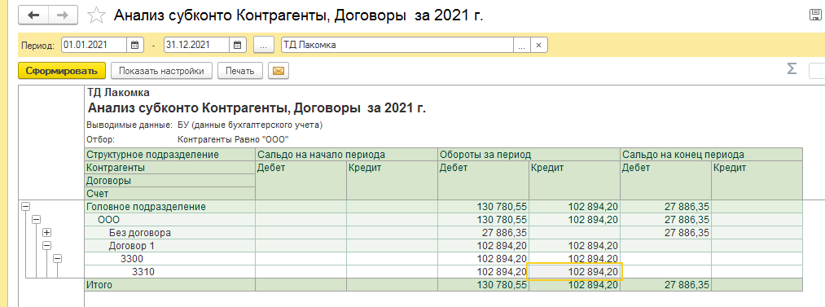Select Итого ending debit balance 27 886,35

coord(666,285)
